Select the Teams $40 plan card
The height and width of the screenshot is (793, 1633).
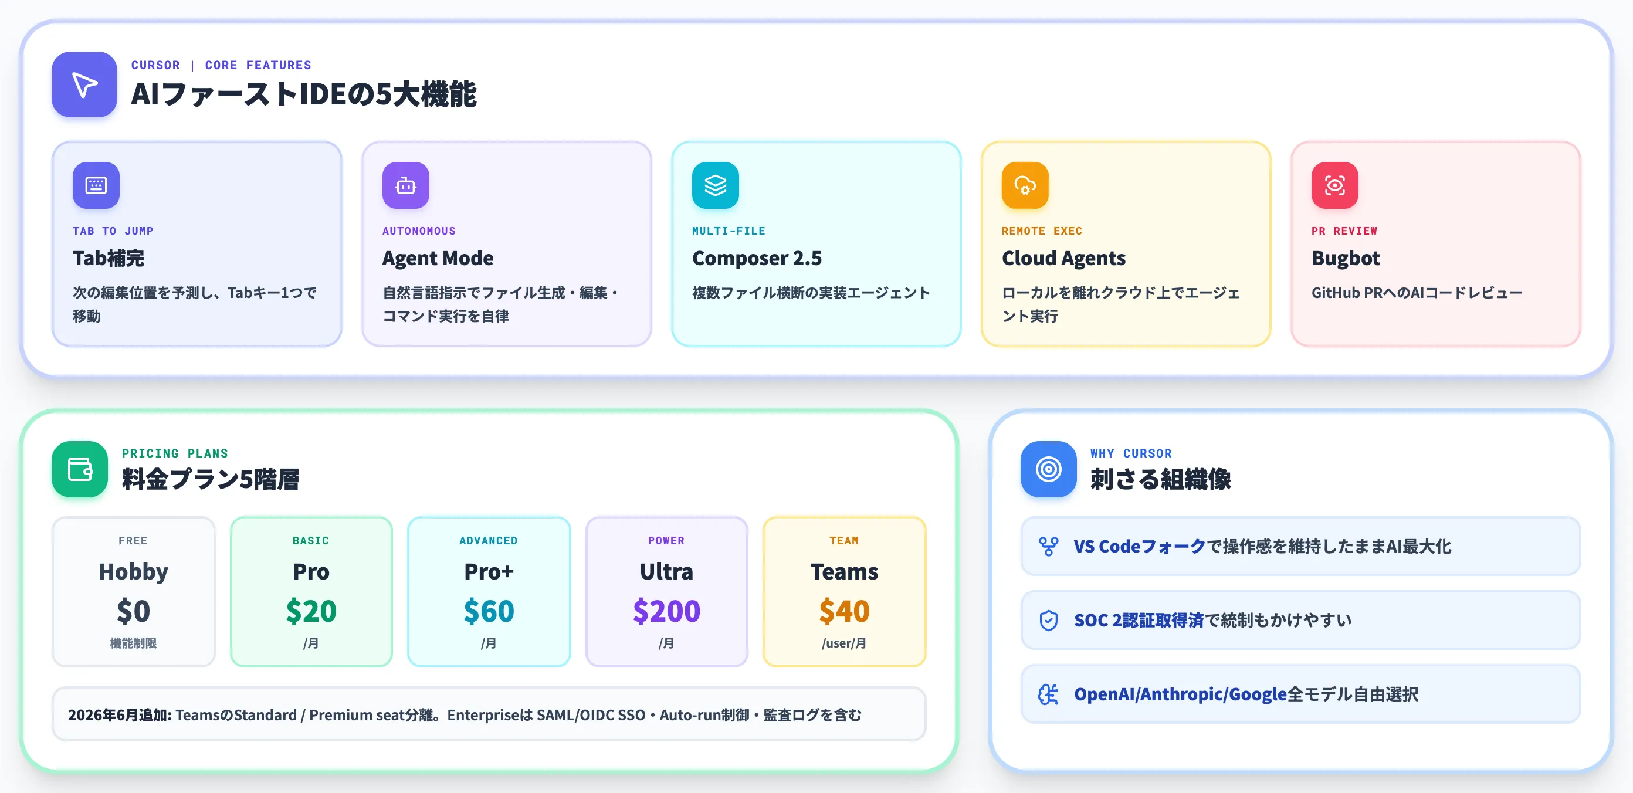[x=845, y=591]
